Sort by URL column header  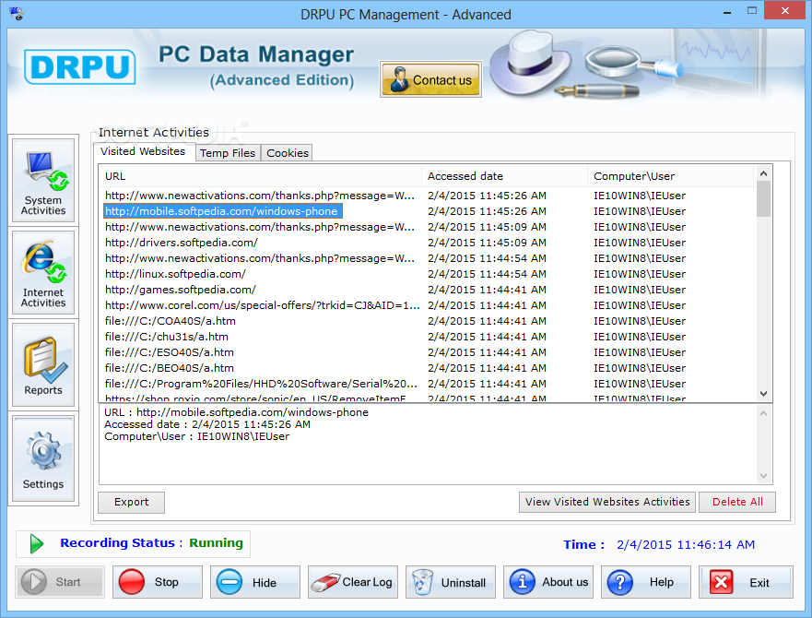[260, 176]
